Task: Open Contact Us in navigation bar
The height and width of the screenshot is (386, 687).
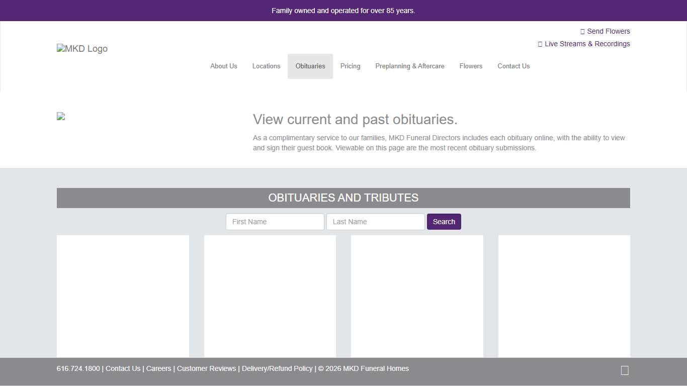Action: [513, 66]
